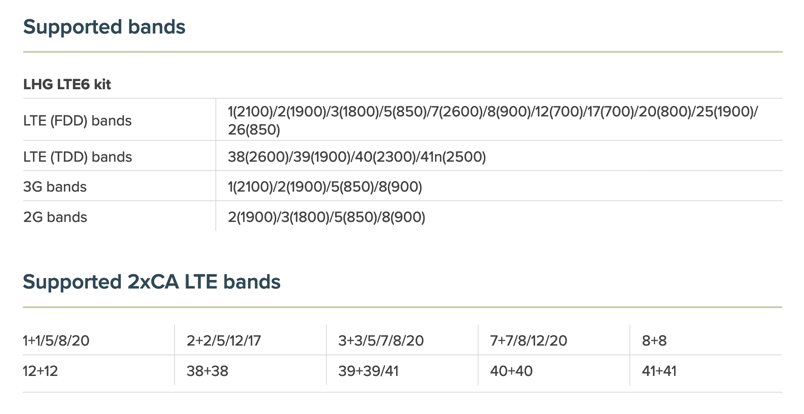Image resolution: width=804 pixels, height=414 pixels.
Task: Click the 1+1/5/8/20 carrier aggregation cell
Action: click(x=56, y=341)
